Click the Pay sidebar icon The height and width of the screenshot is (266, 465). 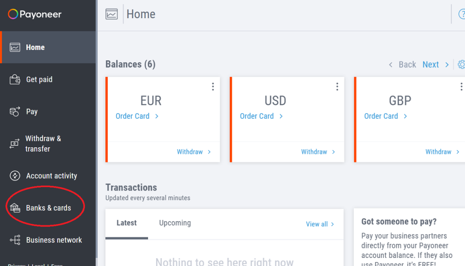[x=14, y=111]
